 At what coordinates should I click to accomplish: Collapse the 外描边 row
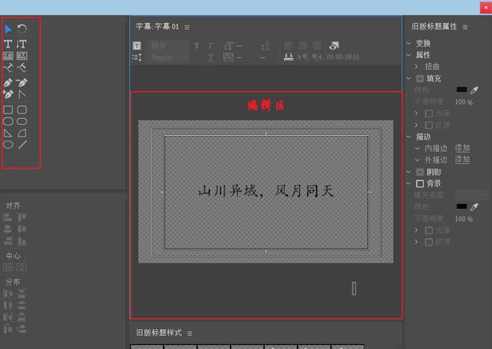(x=417, y=160)
